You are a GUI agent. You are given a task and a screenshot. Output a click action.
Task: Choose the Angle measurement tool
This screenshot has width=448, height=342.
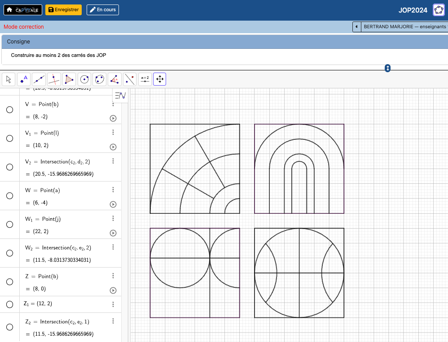point(114,79)
